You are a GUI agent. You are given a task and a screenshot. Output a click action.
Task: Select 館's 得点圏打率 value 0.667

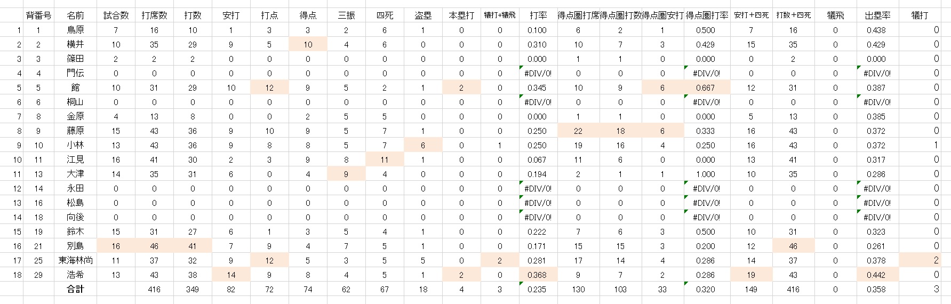tap(707, 87)
